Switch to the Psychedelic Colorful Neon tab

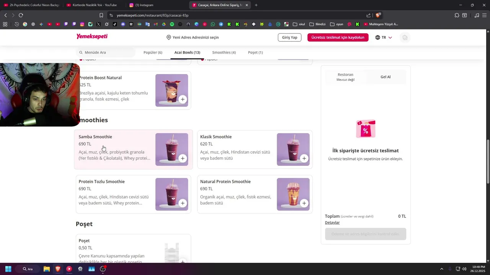pos(31,5)
